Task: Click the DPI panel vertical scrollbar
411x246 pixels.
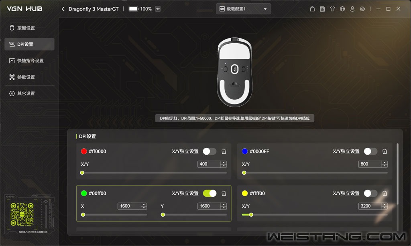Action: pos(397,174)
